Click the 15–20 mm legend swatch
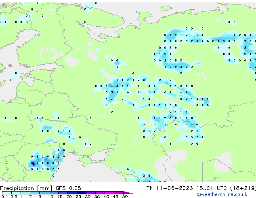 tap(63, 193)
